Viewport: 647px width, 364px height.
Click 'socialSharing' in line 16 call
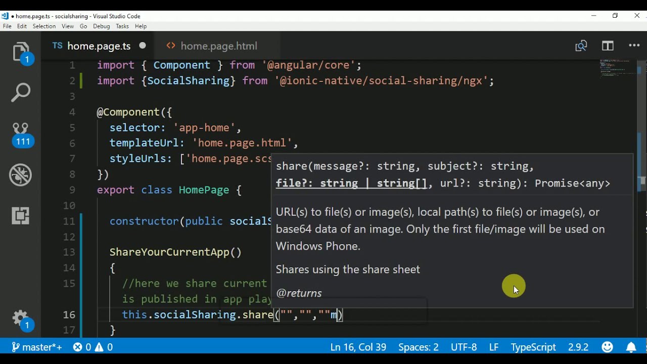[x=195, y=315]
